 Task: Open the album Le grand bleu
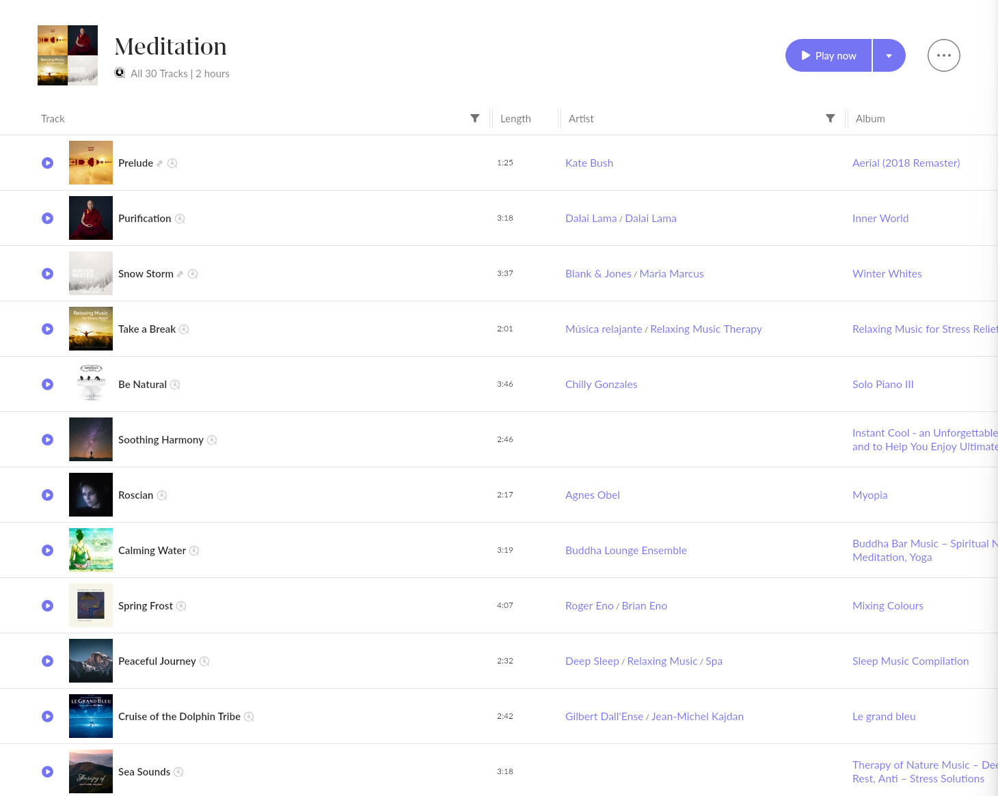(884, 716)
